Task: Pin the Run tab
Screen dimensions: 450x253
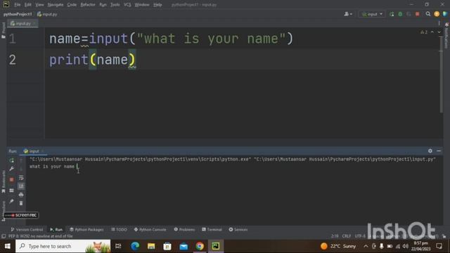Action: (x=12, y=202)
